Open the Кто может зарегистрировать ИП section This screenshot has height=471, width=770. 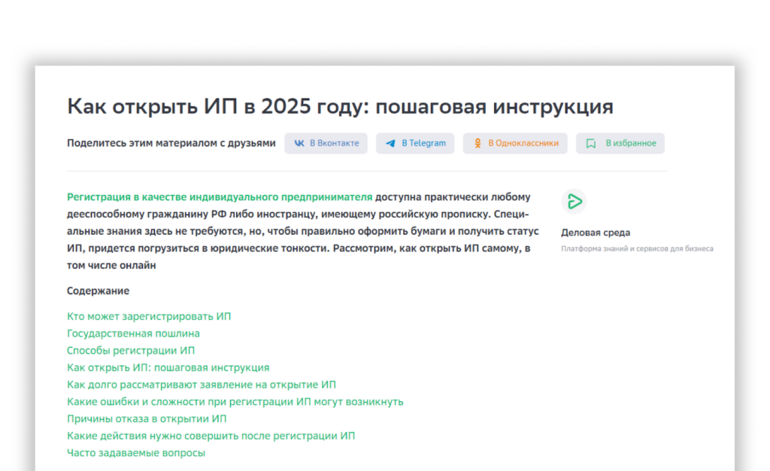point(148,316)
